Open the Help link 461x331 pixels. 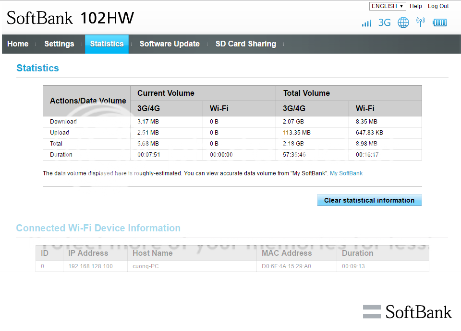(x=416, y=6)
